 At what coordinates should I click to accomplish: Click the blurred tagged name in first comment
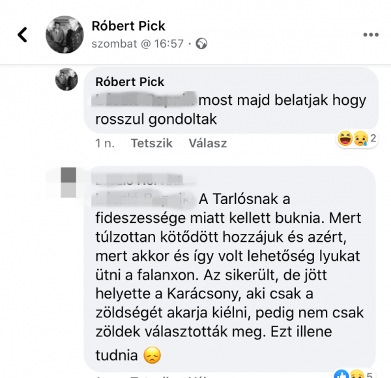[143, 100]
